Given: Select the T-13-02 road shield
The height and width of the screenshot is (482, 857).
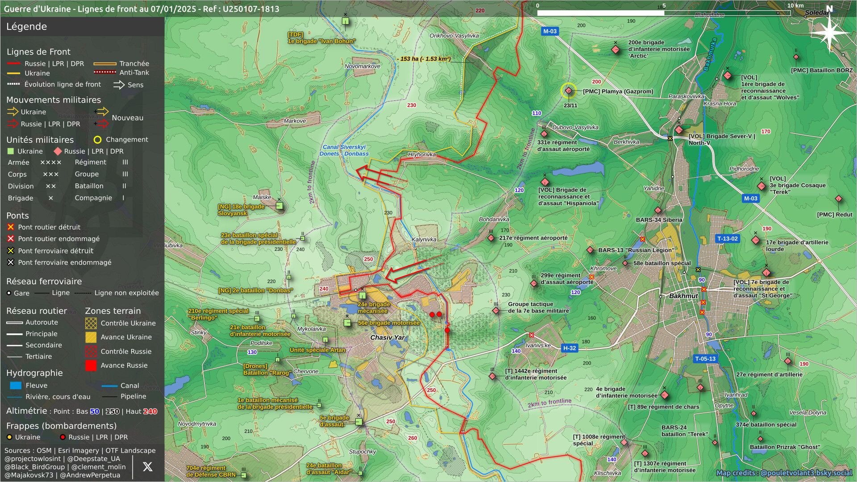Looking at the screenshot, I should click(x=727, y=239).
